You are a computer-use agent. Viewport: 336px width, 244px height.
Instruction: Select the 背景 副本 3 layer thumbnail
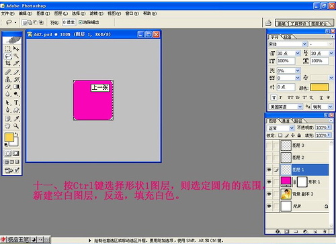pyautogui.click(x=286, y=194)
